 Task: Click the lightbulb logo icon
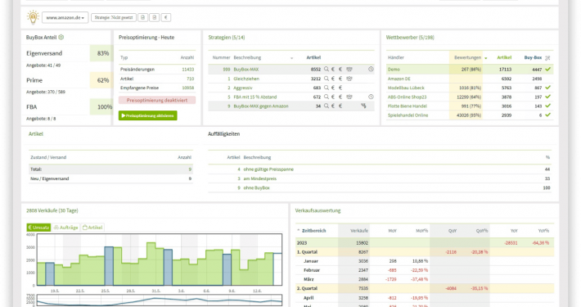[x=33, y=17]
